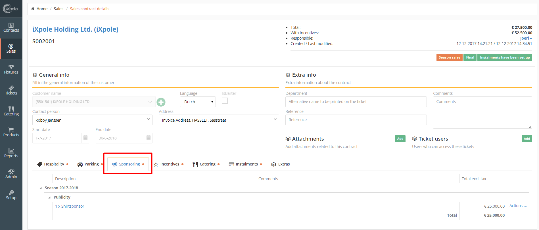This screenshot has height=230, width=539.
Task: Click the Comments text area
Action: pyautogui.click(x=482, y=113)
